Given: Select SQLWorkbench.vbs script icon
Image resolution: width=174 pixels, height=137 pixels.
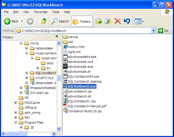Looking at the screenshot, I should point(65,101).
